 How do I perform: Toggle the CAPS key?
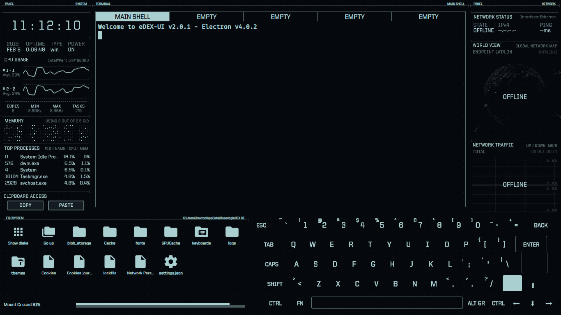[x=272, y=264]
